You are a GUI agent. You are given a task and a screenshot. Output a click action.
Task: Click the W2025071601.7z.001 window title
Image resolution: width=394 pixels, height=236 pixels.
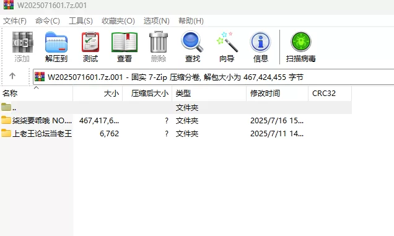52,6
